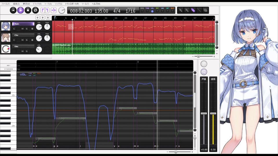Select the second arrow range-select tool

point(187,10)
